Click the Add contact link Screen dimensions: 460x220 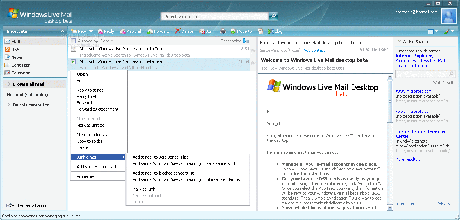314,50
